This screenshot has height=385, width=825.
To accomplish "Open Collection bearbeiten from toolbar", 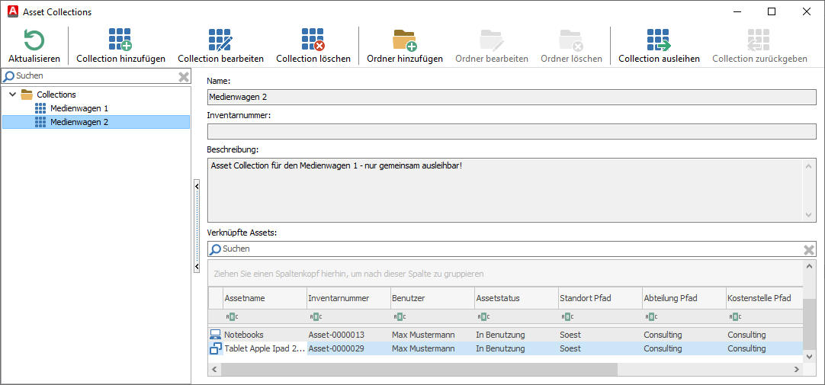I will click(x=220, y=40).
